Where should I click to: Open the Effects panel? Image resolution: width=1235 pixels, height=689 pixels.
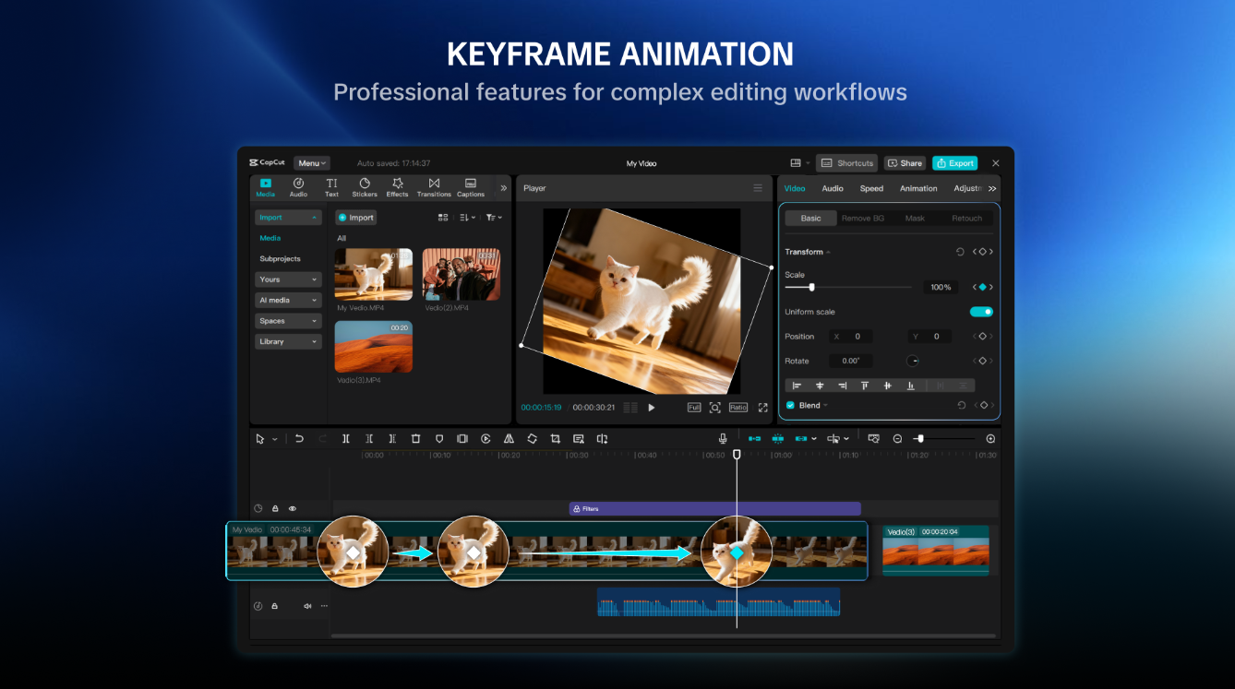tap(398, 188)
